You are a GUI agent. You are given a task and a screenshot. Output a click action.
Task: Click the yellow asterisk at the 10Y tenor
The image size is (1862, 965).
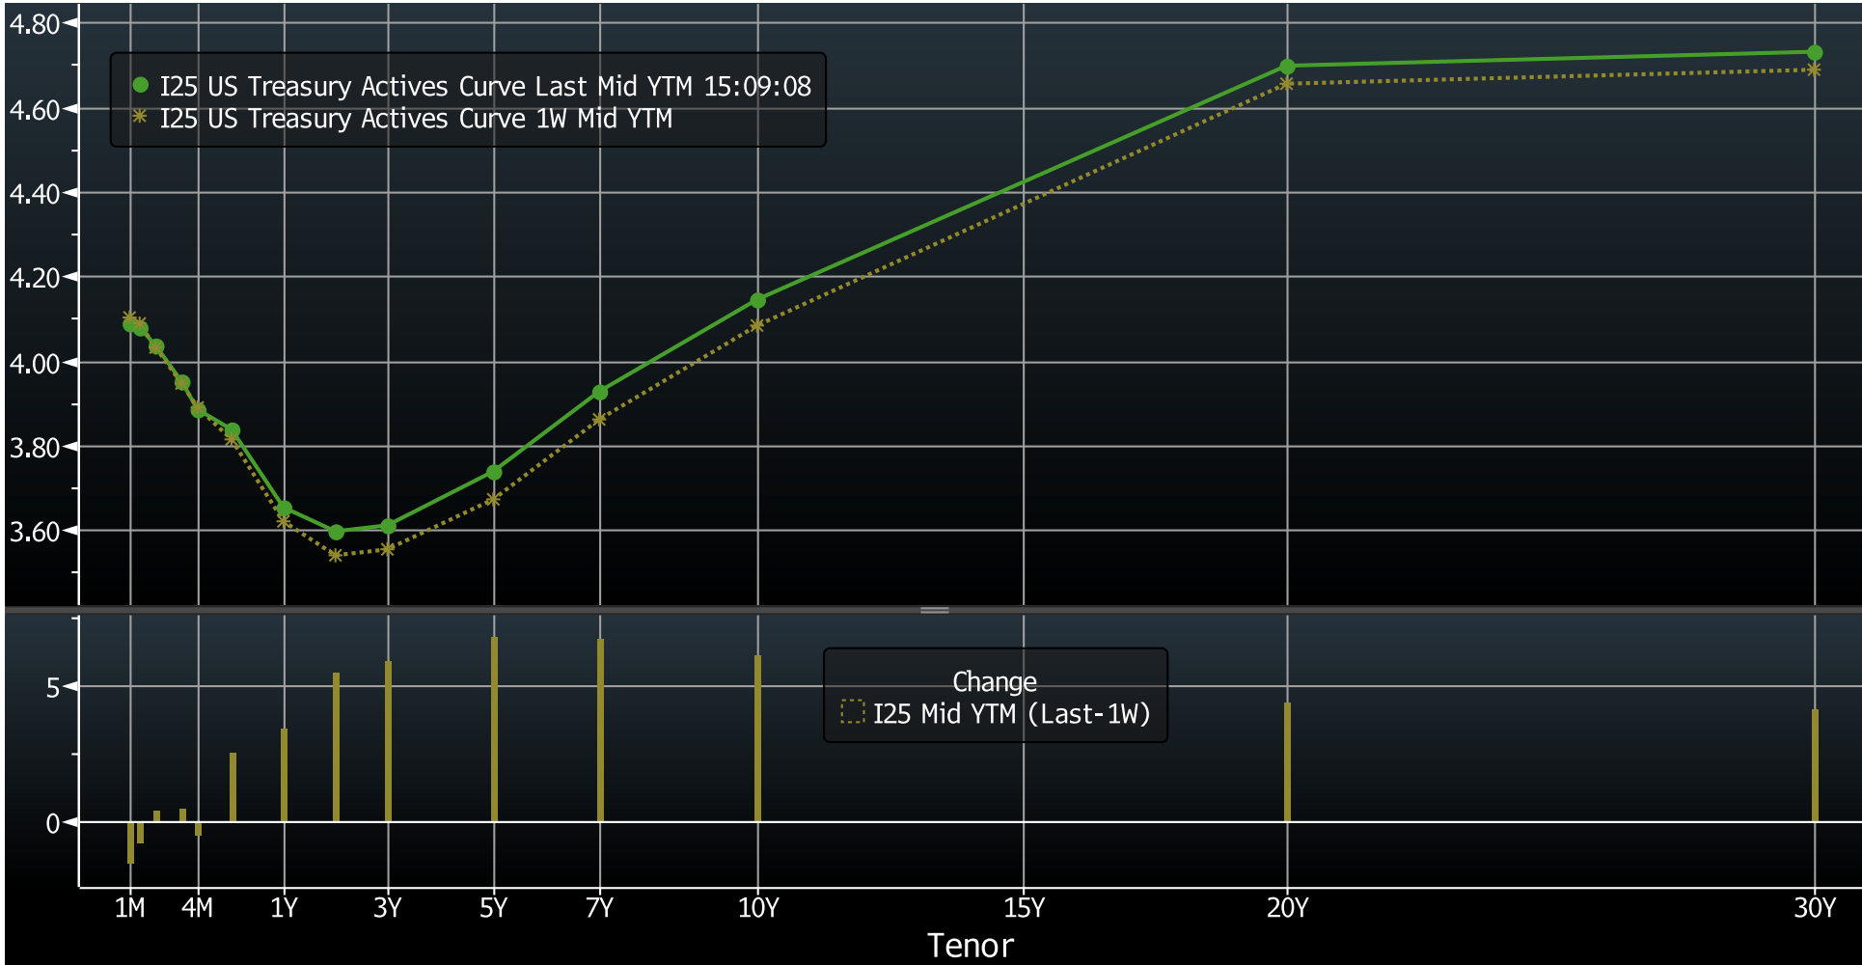pos(758,325)
